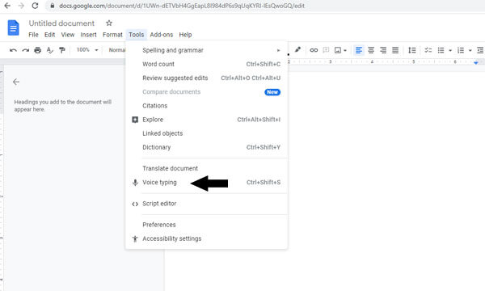Screen dimensions: 485x291
Task: Expand the bulleted list options arrow
Action: 450,50
